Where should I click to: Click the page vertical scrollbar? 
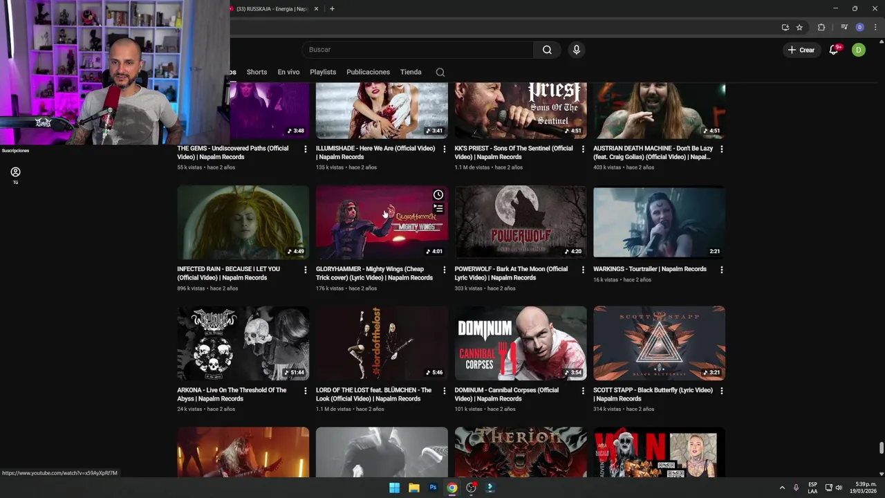pyautogui.click(x=881, y=448)
